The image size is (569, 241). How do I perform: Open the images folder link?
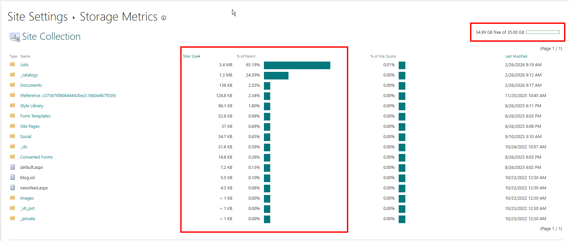tap(27, 198)
